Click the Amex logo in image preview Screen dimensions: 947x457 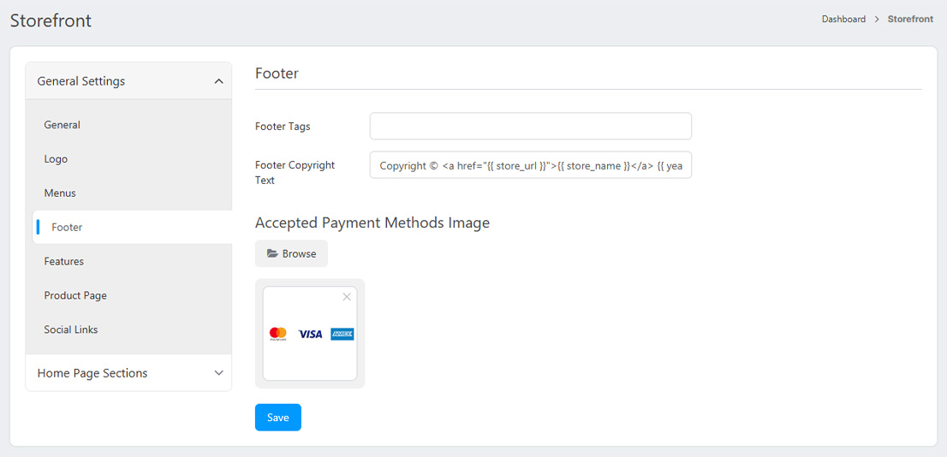point(342,334)
